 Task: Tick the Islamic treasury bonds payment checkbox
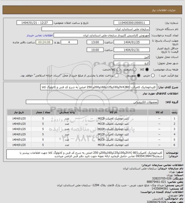[117, 75]
